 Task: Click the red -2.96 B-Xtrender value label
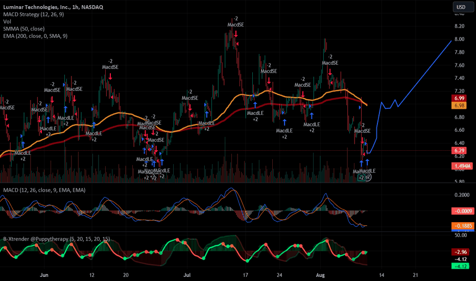(x=461, y=252)
